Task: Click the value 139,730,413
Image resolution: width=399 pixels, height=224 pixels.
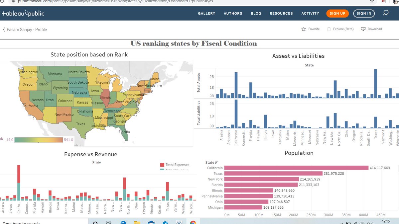Action: coord(284,196)
